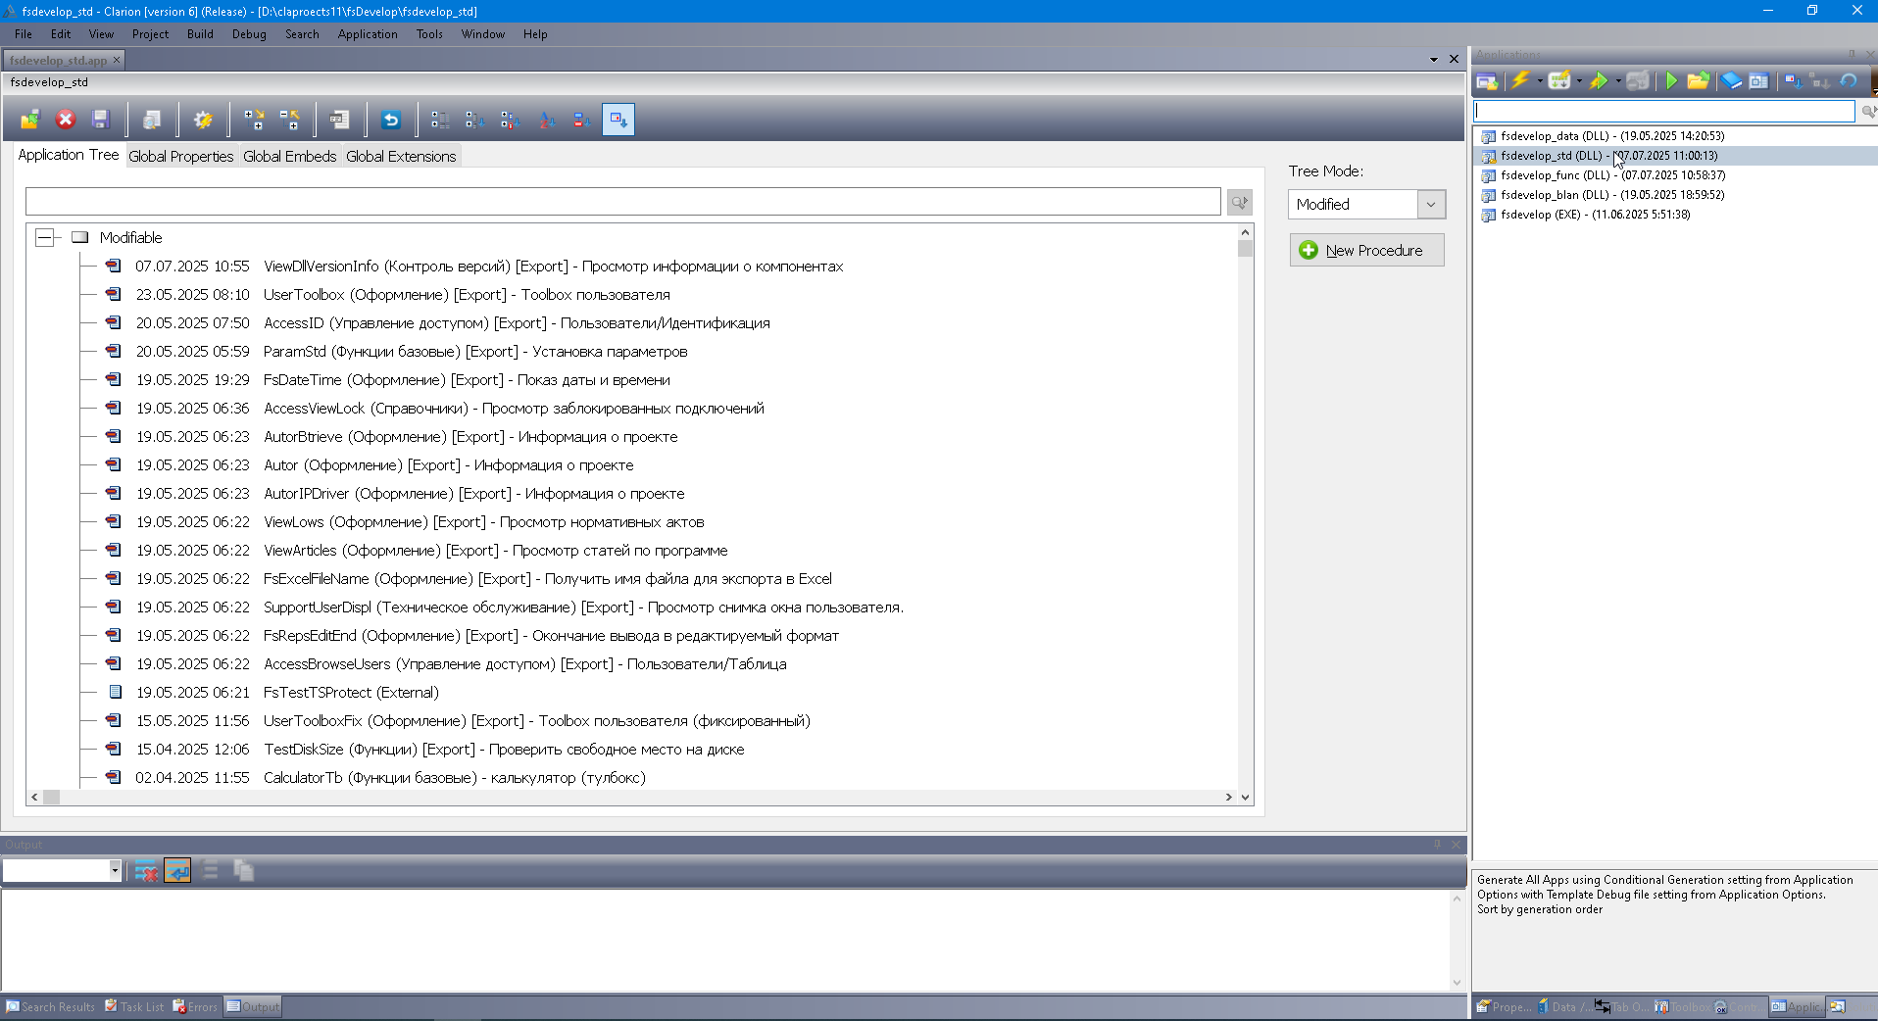
Task: Sort procedures alphabetically with A-Z icon
Action: 547,120
